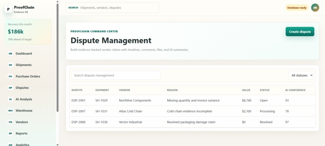325x146 pixels.
Task: Click the Processing status cell
Action: 267,111
